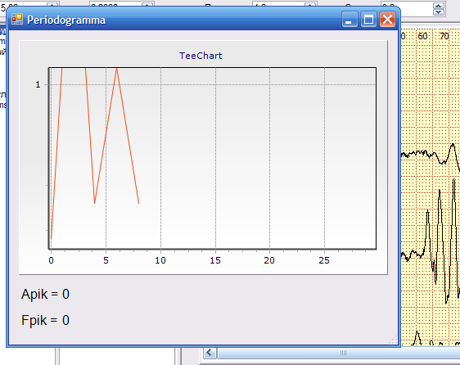Click the x-axis label 5
Screen dimensions: 460x365
[106, 260]
